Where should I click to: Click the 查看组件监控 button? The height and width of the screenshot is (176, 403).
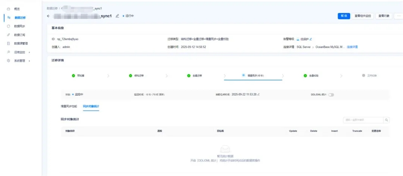pos(363,16)
